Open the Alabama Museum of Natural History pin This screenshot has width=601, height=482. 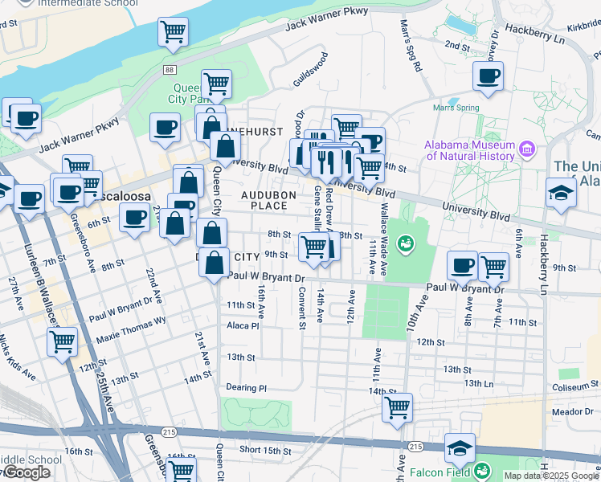tap(527, 149)
